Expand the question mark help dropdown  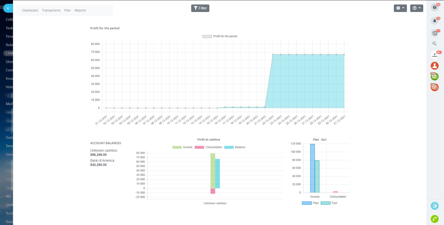click(416, 8)
